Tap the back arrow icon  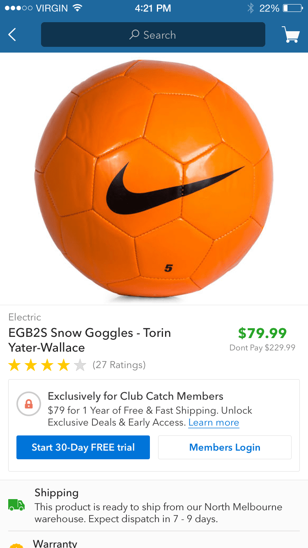[12, 35]
